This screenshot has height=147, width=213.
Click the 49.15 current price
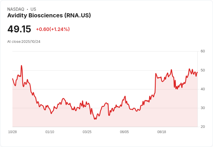pos(19,29)
